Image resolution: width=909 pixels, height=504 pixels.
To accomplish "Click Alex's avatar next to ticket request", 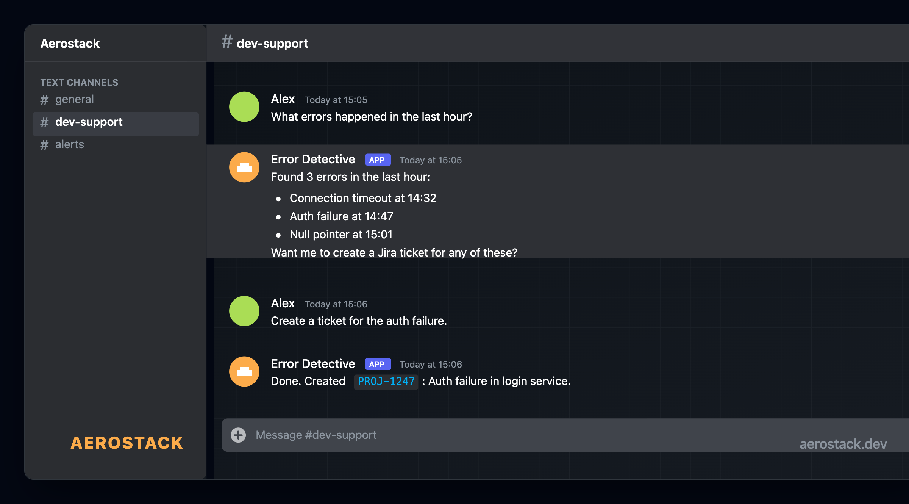I will pos(244,311).
